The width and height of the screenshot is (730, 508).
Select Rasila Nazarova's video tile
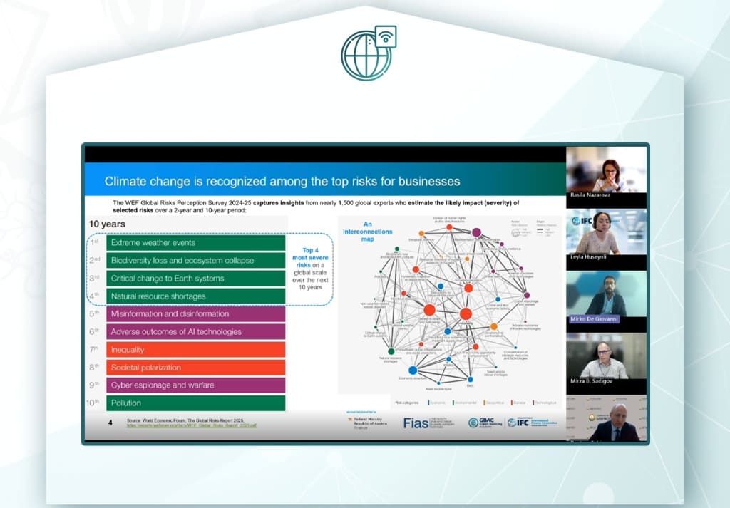(x=606, y=173)
